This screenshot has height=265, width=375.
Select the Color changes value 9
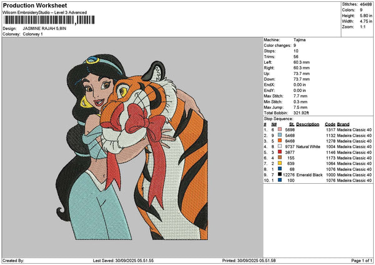click(294, 46)
